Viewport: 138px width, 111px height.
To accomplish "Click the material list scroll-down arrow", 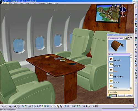I will pos(131,87).
